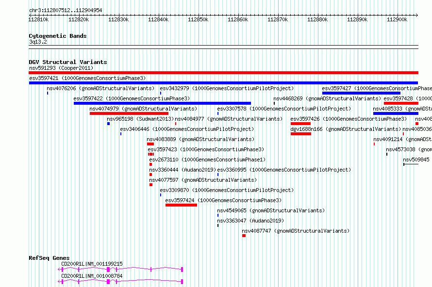Open esv3406446 variant label
The width and height of the screenshot is (432, 287).
coord(187,129)
